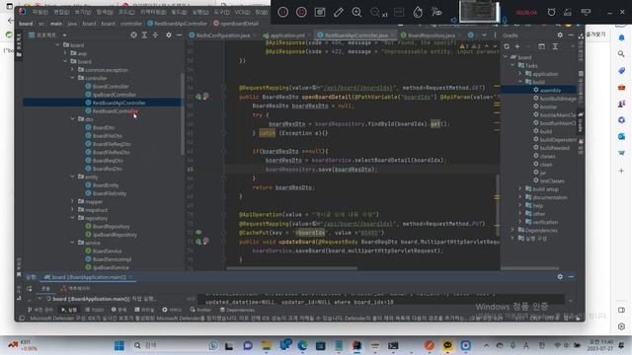Screen dimensions: 632x355
Task: Click pause button in recorder toolbar
Action: [283, 12]
